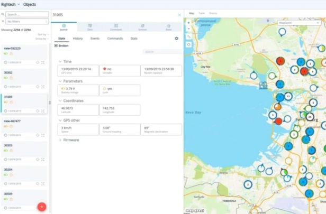Screen dimensions: 326x214
Task: Toggle the Broken checkbox
Action: pyautogui.click(x=56, y=45)
